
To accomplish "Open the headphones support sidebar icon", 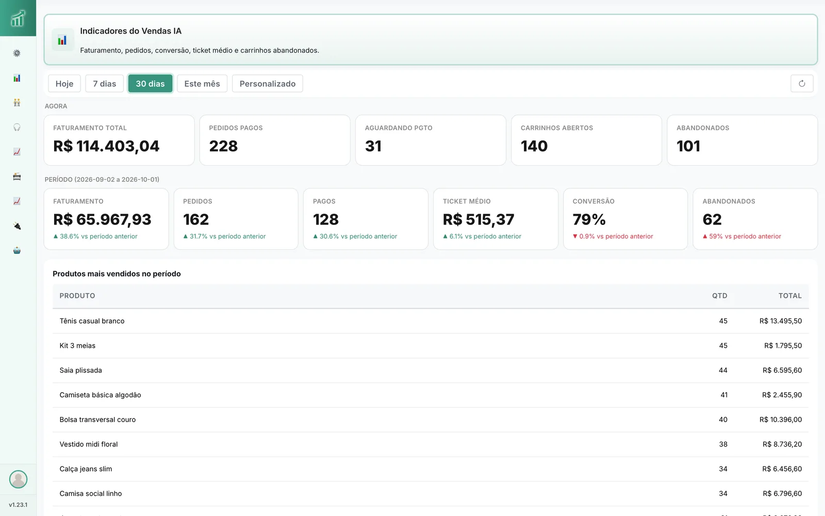I will [x=17, y=127].
